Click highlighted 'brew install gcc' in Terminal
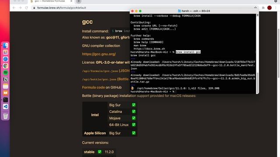Screen dimensions: 280x157 tap(188, 52)
